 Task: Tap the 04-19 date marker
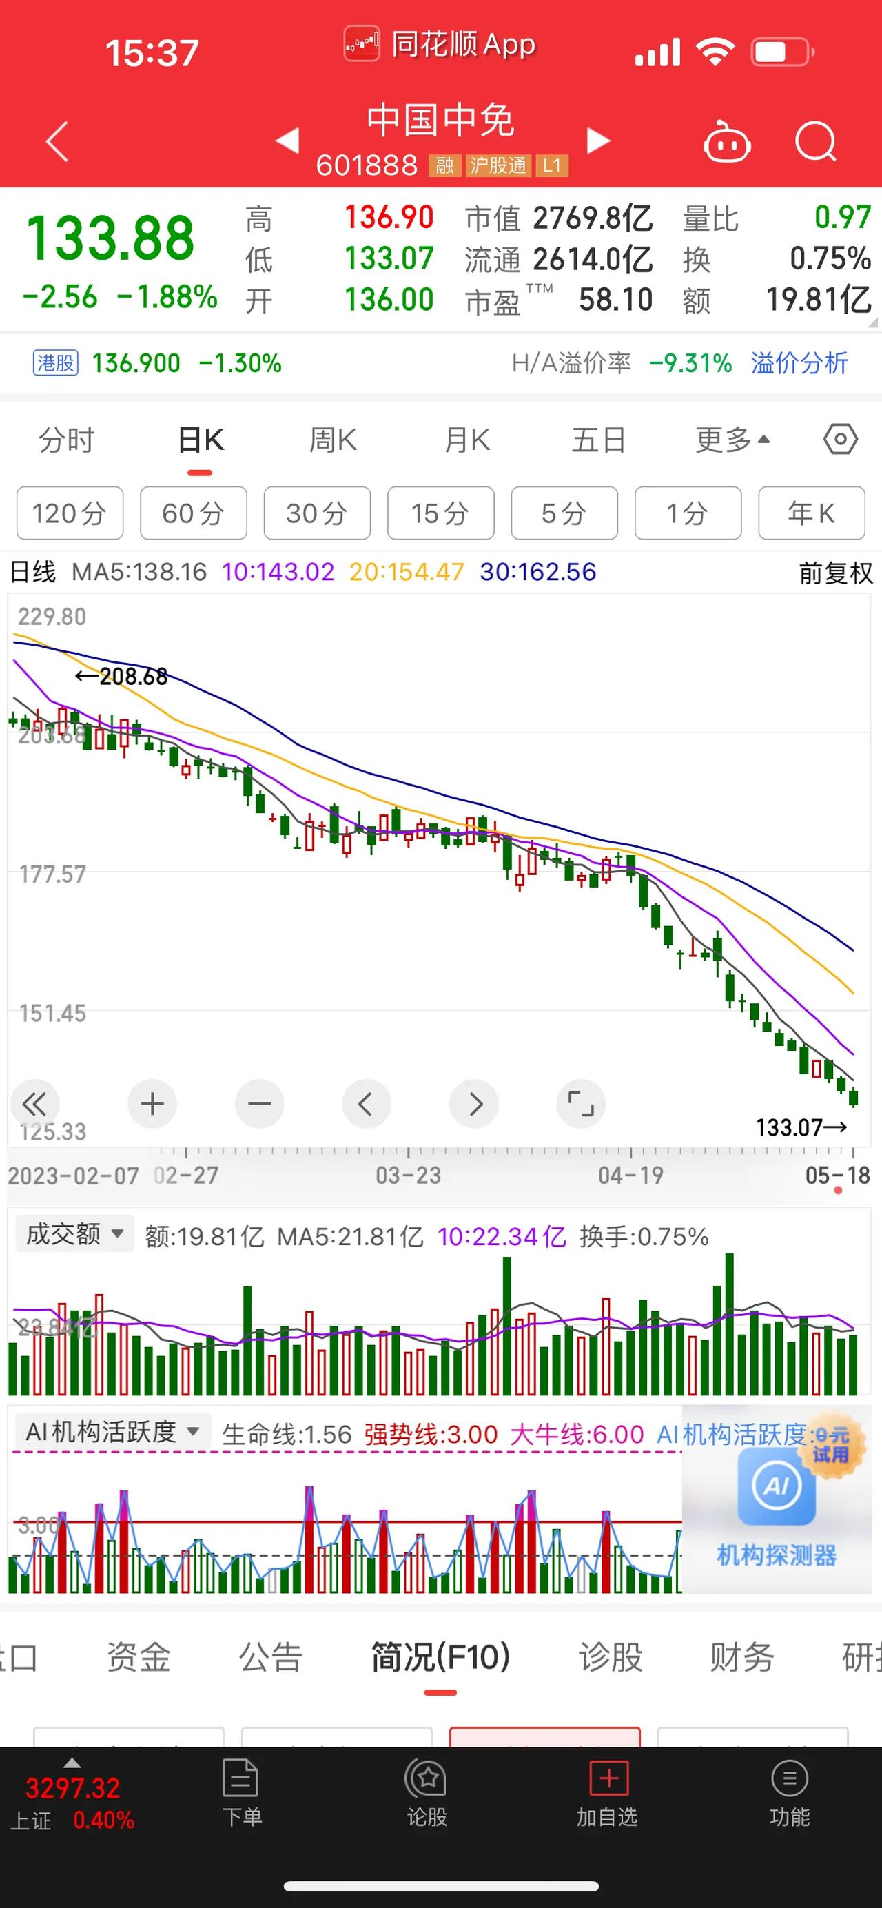[631, 1175]
